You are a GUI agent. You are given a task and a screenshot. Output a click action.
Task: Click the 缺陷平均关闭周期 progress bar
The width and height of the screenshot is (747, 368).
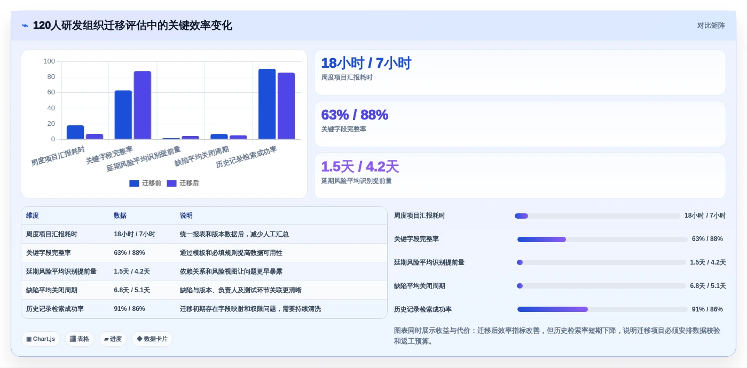(x=601, y=286)
